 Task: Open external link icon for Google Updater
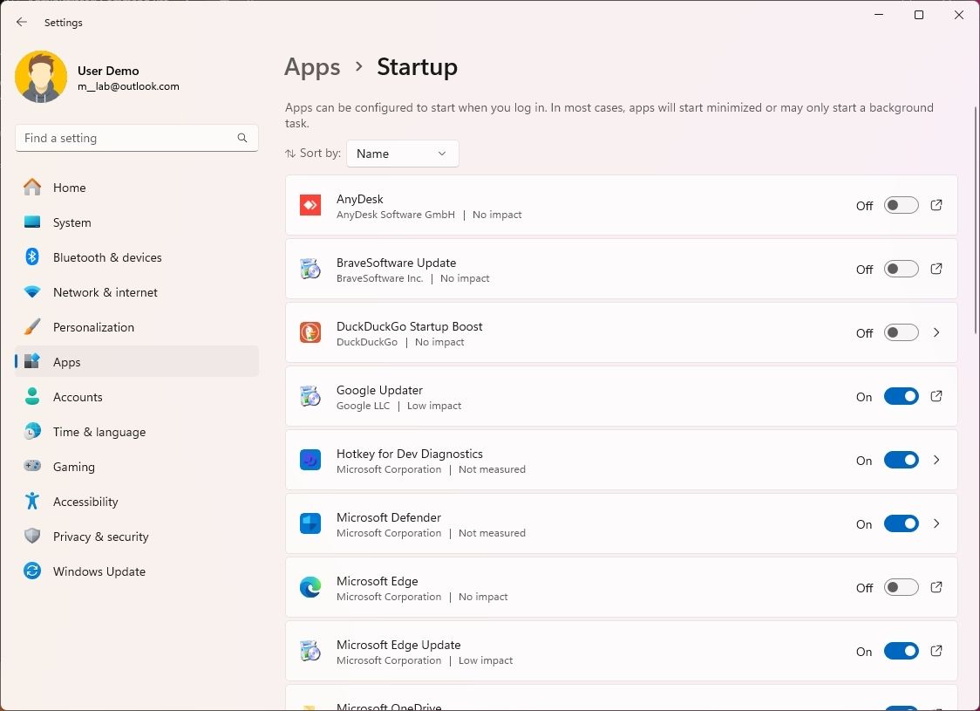click(936, 396)
